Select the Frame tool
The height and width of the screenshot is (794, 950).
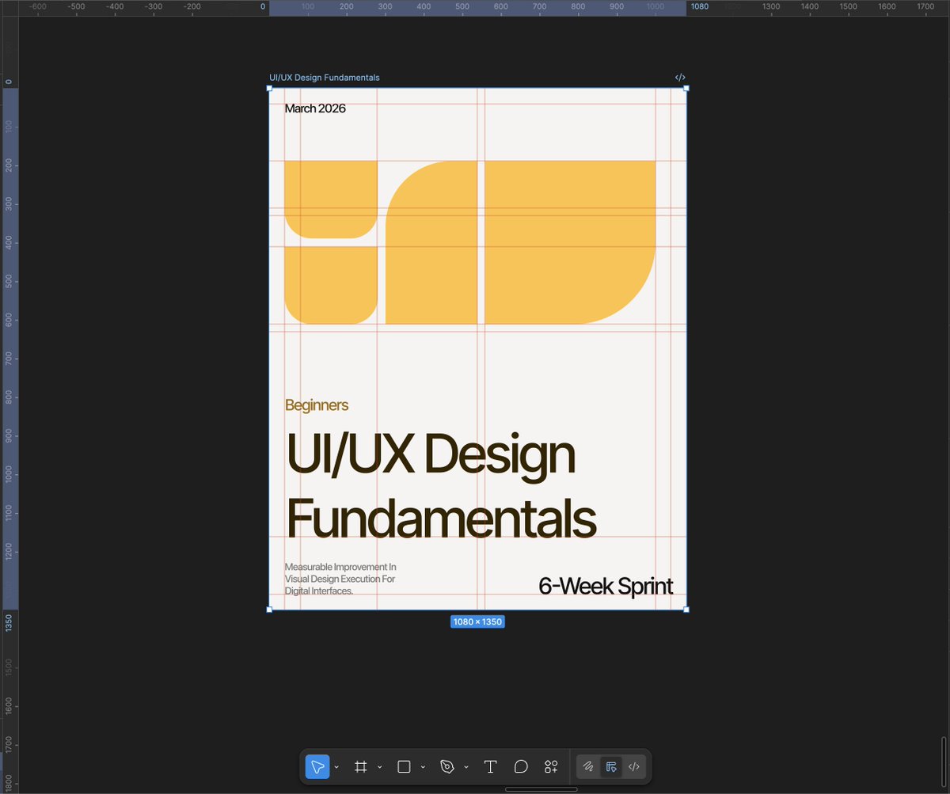click(361, 766)
